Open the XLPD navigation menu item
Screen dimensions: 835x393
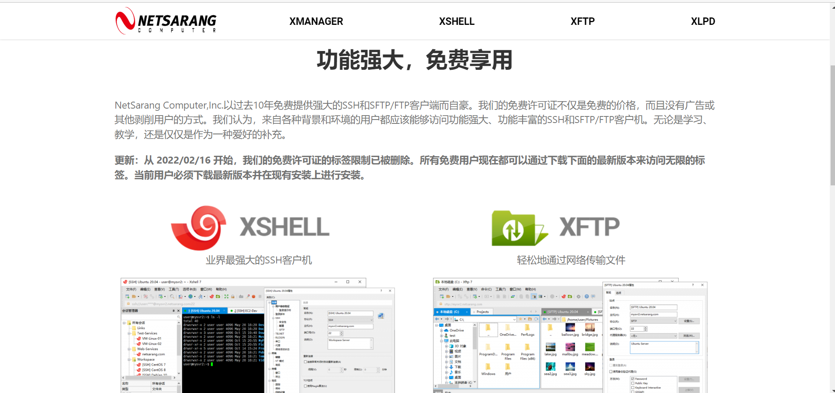703,21
